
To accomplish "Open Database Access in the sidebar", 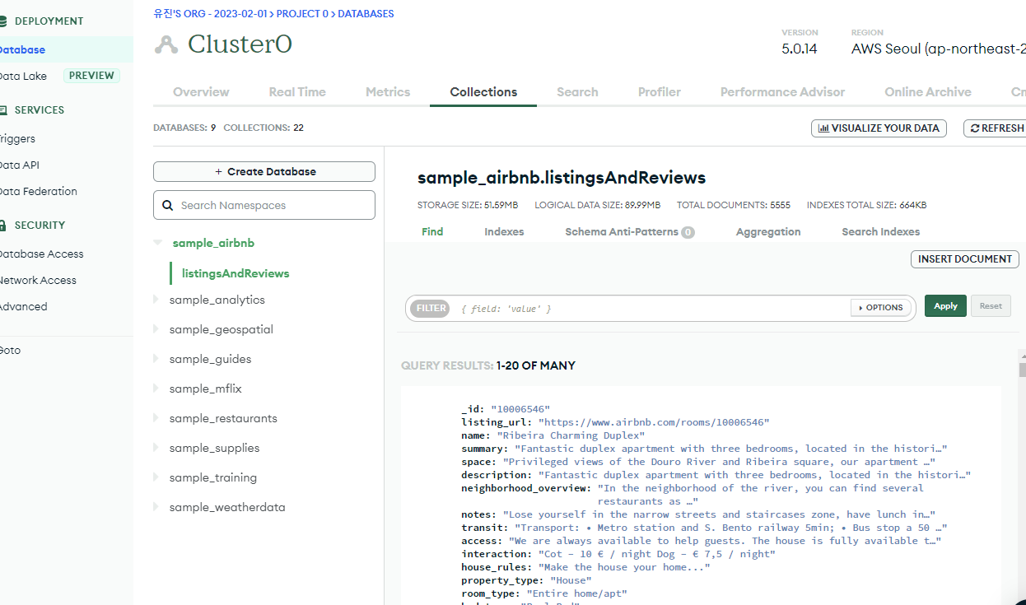I will click(41, 254).
